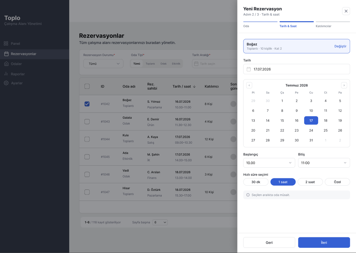The image size is (356, 253).
Task: Select day 10 in the calendar
Action: 311,111
